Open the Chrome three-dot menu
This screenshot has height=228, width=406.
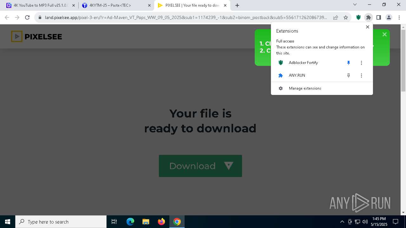(x=399, y=17)
